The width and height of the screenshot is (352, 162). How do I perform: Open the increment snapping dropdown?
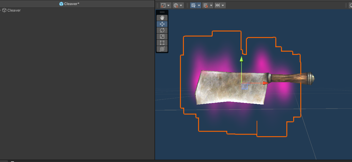click(223, 5)
